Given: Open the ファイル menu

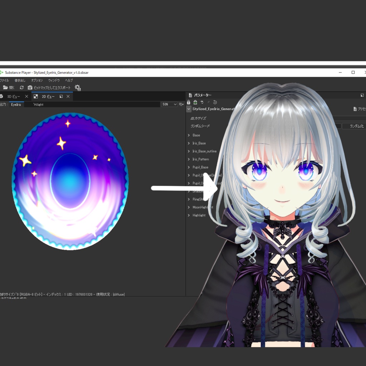Looking at the screenshot, I should point(5,80).
